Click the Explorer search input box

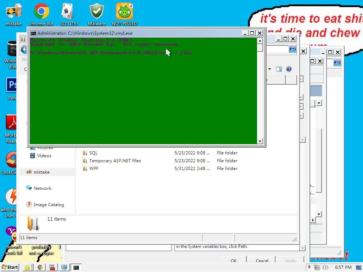(x=277, y=49)
